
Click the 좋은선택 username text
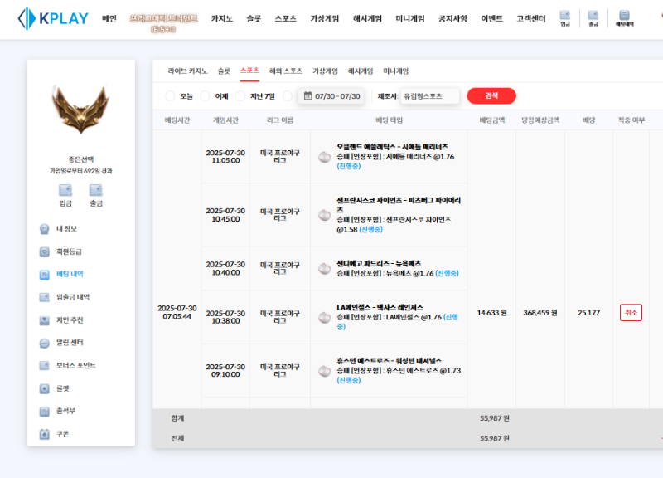(80, 159)
